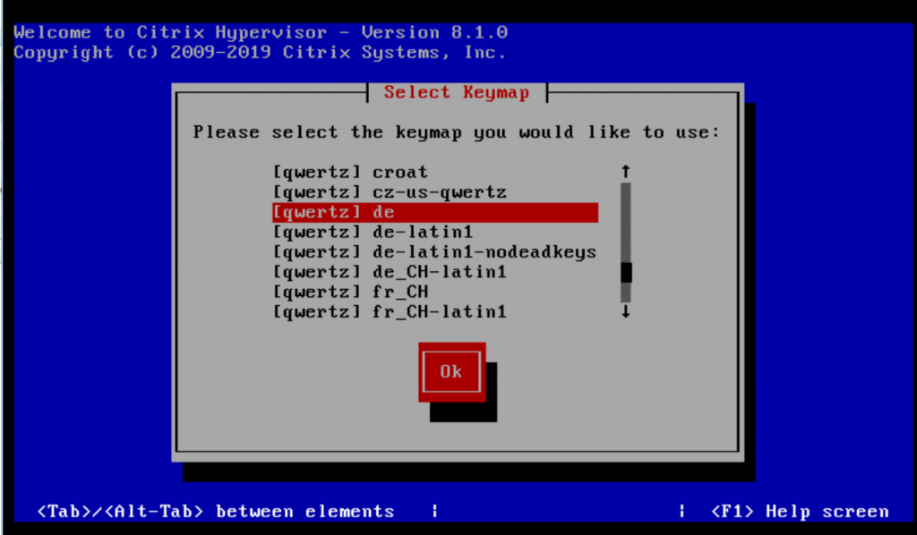
Task: Click the Select Keymap dialog title
Action: click(456, 92)
